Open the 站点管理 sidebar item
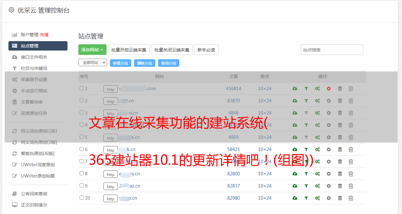The height and width of the screenshot is (214, 402). click(38, 46)
